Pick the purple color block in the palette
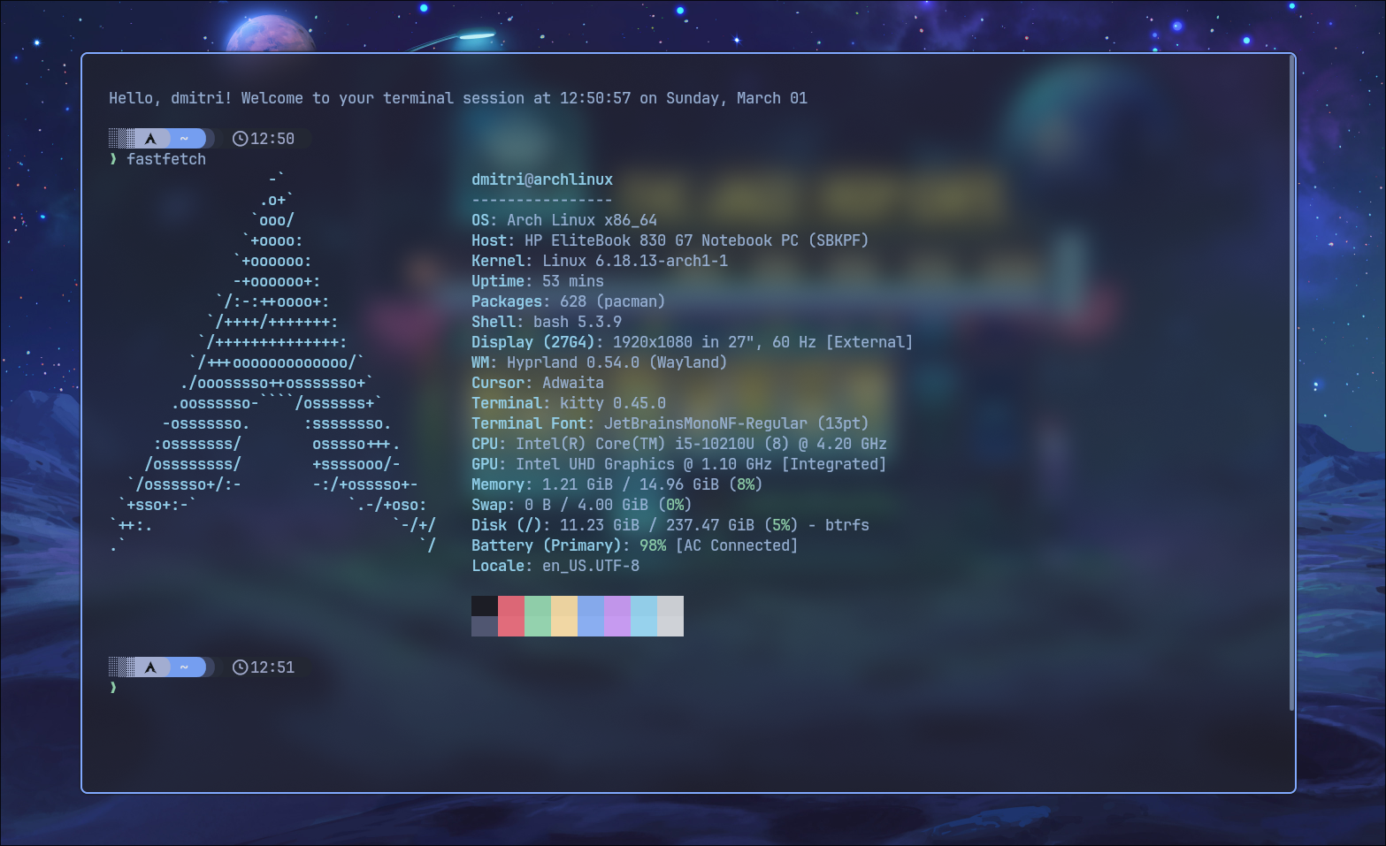 pyautogui.click(x=617, y=615)
